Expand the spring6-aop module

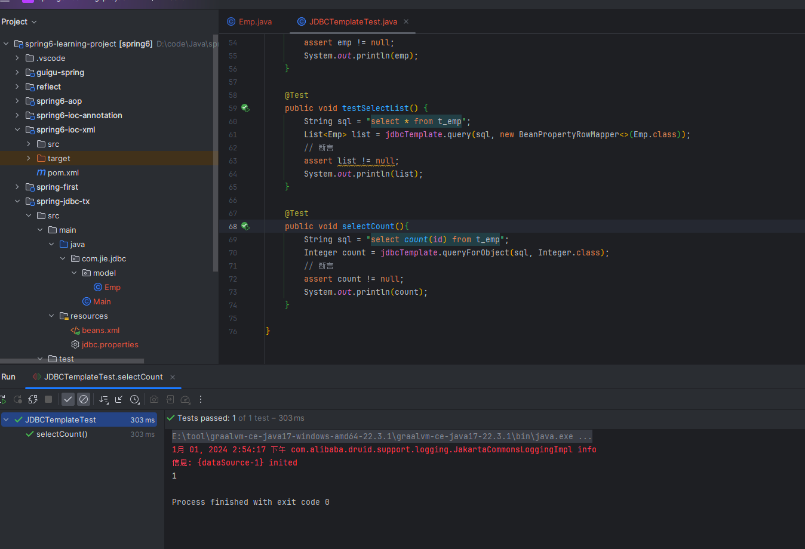coord(17,101)
